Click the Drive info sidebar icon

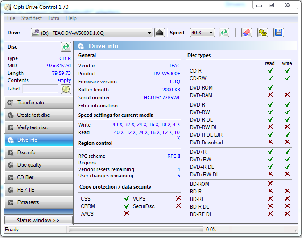click(x=10, y=140)
